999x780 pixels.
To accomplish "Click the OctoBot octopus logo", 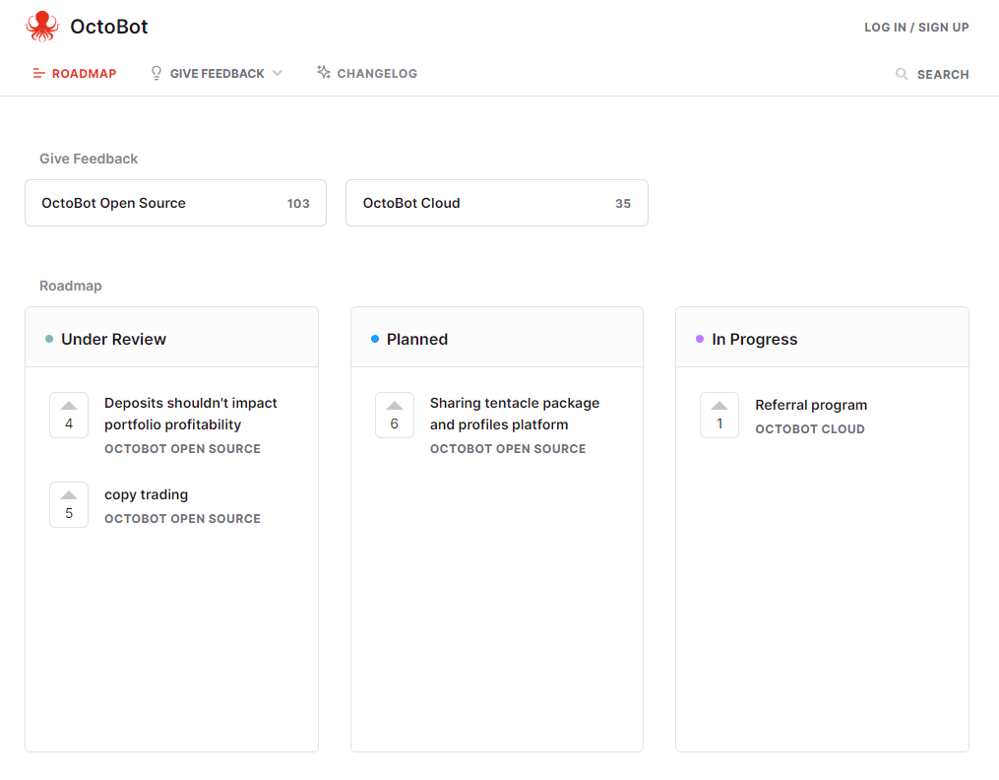I will [x=42, y=27].
